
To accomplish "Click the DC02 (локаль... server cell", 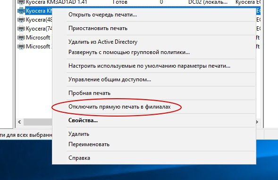I will (x=208, y=2).
